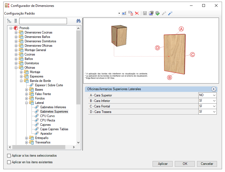Enable Aplicar a los itens seleccionados
The width and height of the screenshot is (225, 172).
(x=9, y=156)
